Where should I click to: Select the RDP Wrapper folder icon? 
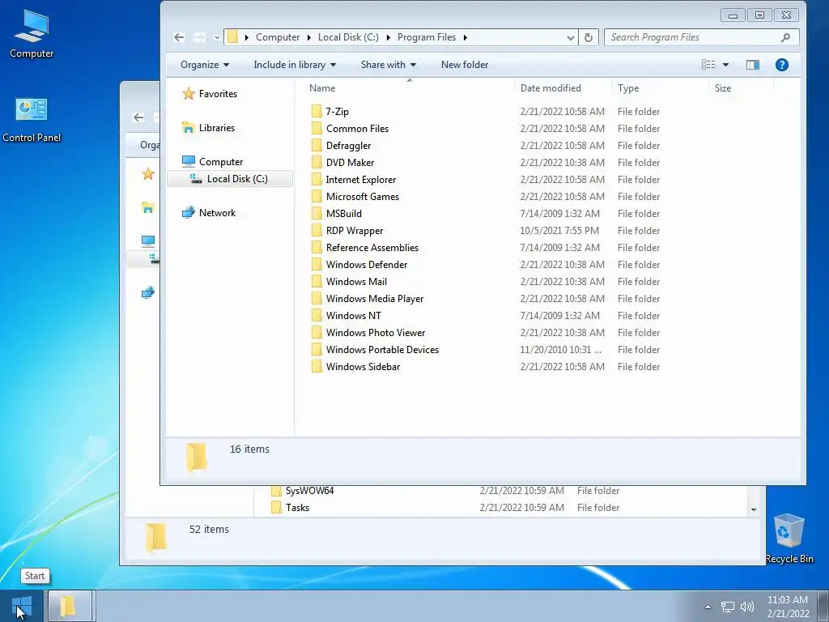pos(317,231)
